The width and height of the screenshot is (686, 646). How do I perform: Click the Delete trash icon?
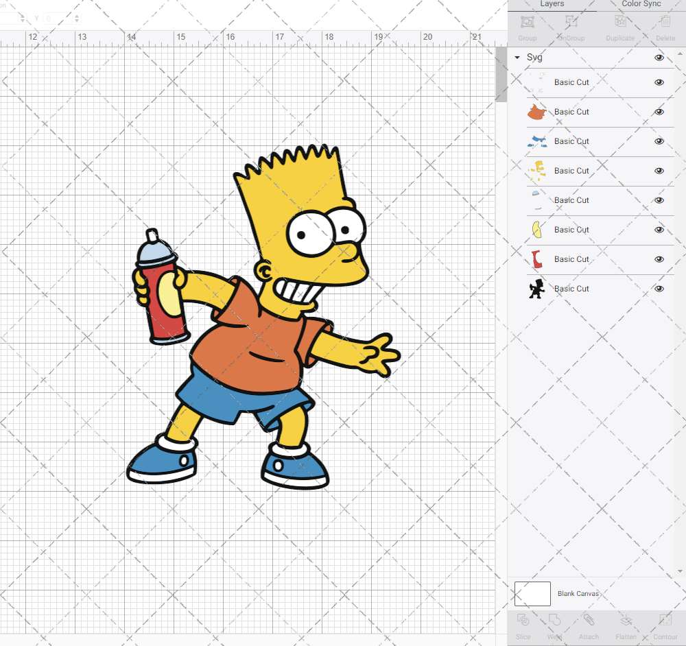point(665,21)
